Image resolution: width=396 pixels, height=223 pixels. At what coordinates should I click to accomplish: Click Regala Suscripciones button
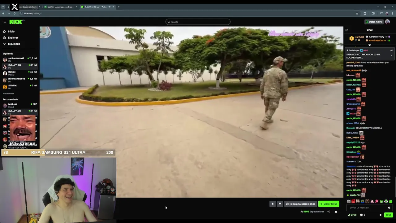pyautogui.click(x=301, y=204)
